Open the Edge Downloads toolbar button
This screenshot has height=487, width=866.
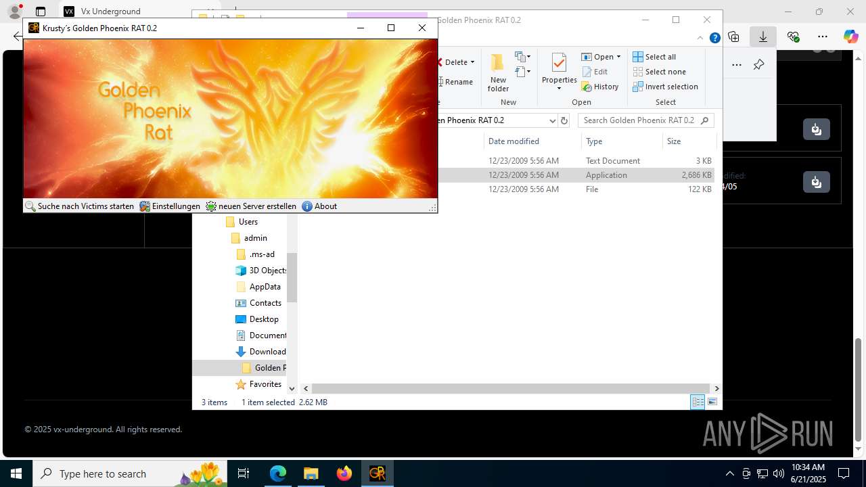pyautogui.click(x=763, y=37)
